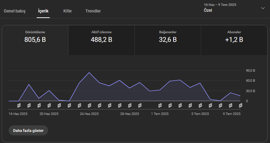Click Shorts icon above 20 Haz 2025 tick

pyautogui.click(x=49, y=105)
